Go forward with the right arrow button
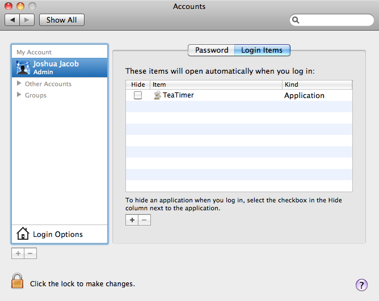379x301 pixels. 27,20
